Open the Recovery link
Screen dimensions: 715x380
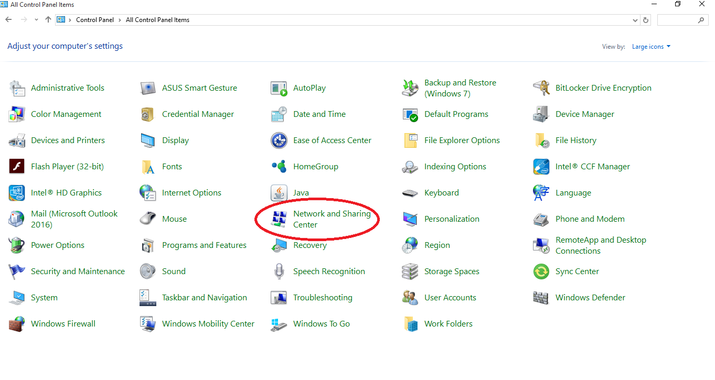point(310,245)
